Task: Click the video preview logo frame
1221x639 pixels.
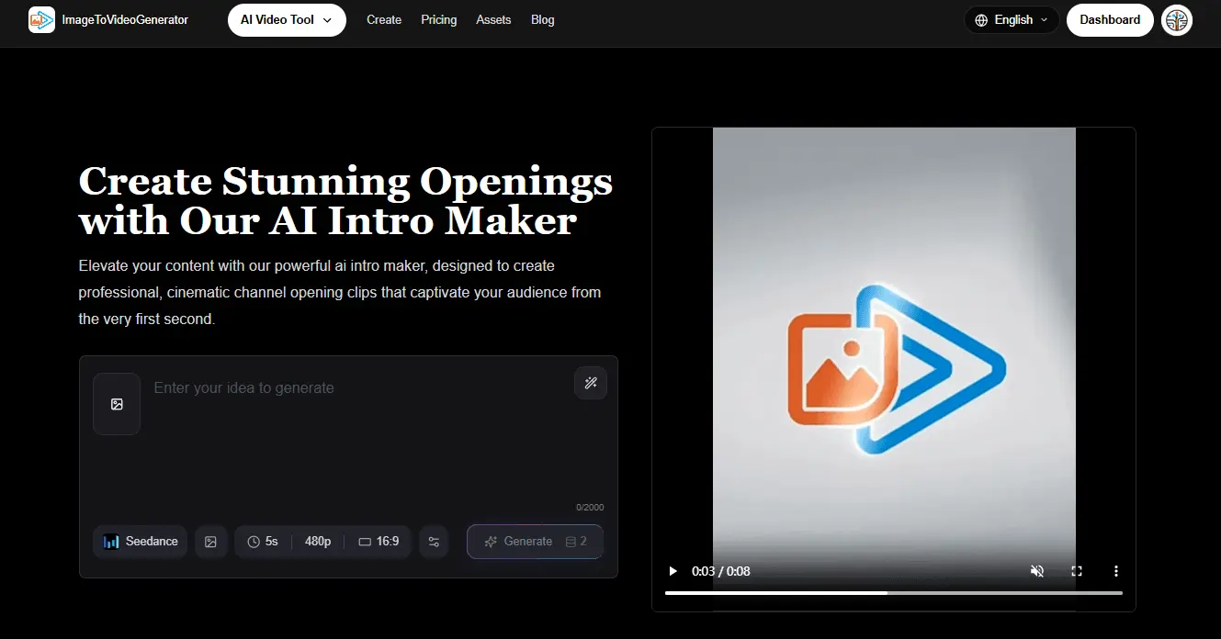Action: click(894, 369)
